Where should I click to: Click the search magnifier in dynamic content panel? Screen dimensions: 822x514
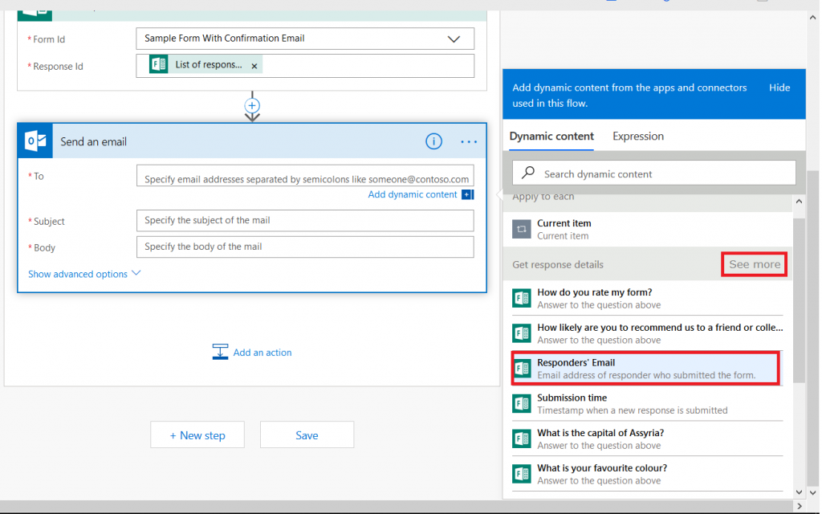527,173
